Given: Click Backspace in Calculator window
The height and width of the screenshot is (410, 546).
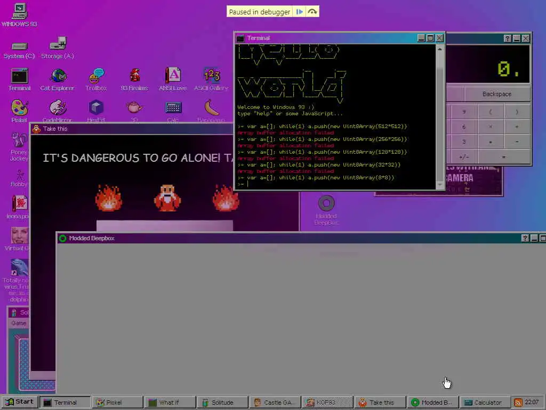Looking at the screenshot, I should click(497, 94).
